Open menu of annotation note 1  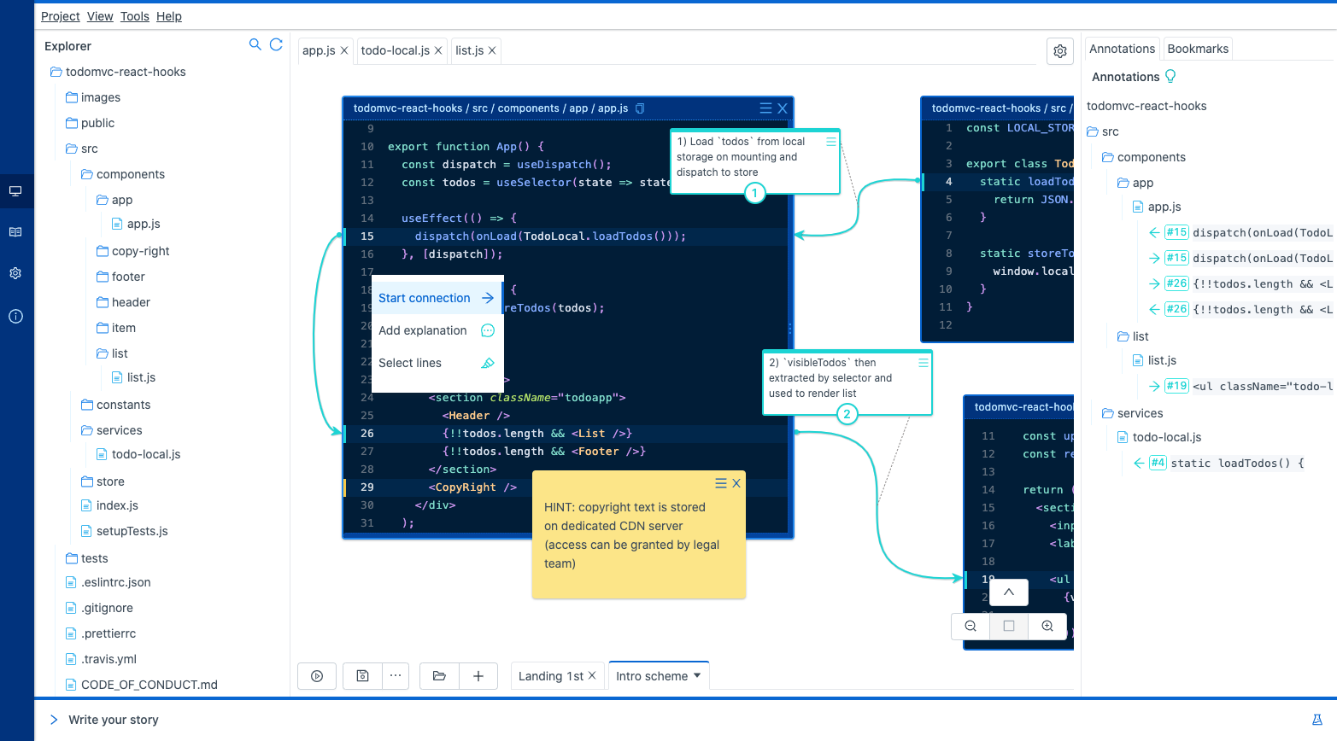[830, 142]
